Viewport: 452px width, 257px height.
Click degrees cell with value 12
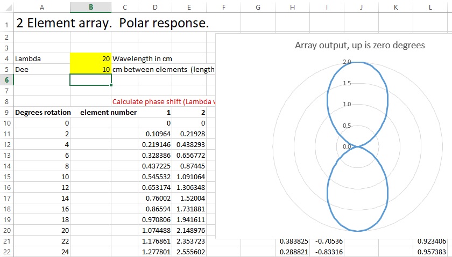coord(42,187)
